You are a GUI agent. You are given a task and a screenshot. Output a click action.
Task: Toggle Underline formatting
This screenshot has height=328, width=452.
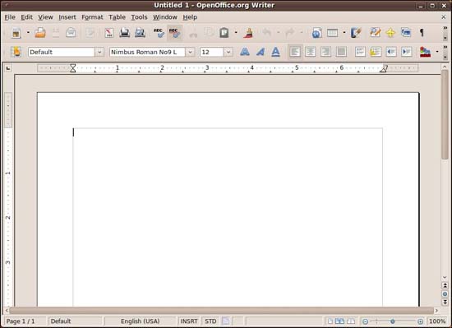click(x=276, y=52)
